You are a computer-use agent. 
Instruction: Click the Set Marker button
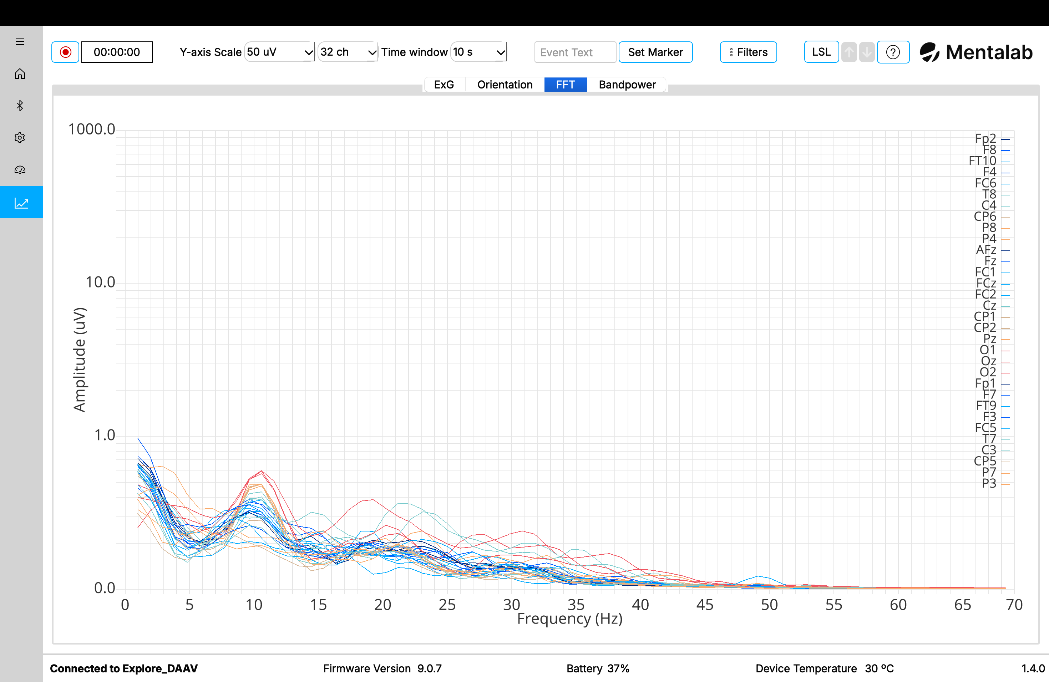click(655, 52)
